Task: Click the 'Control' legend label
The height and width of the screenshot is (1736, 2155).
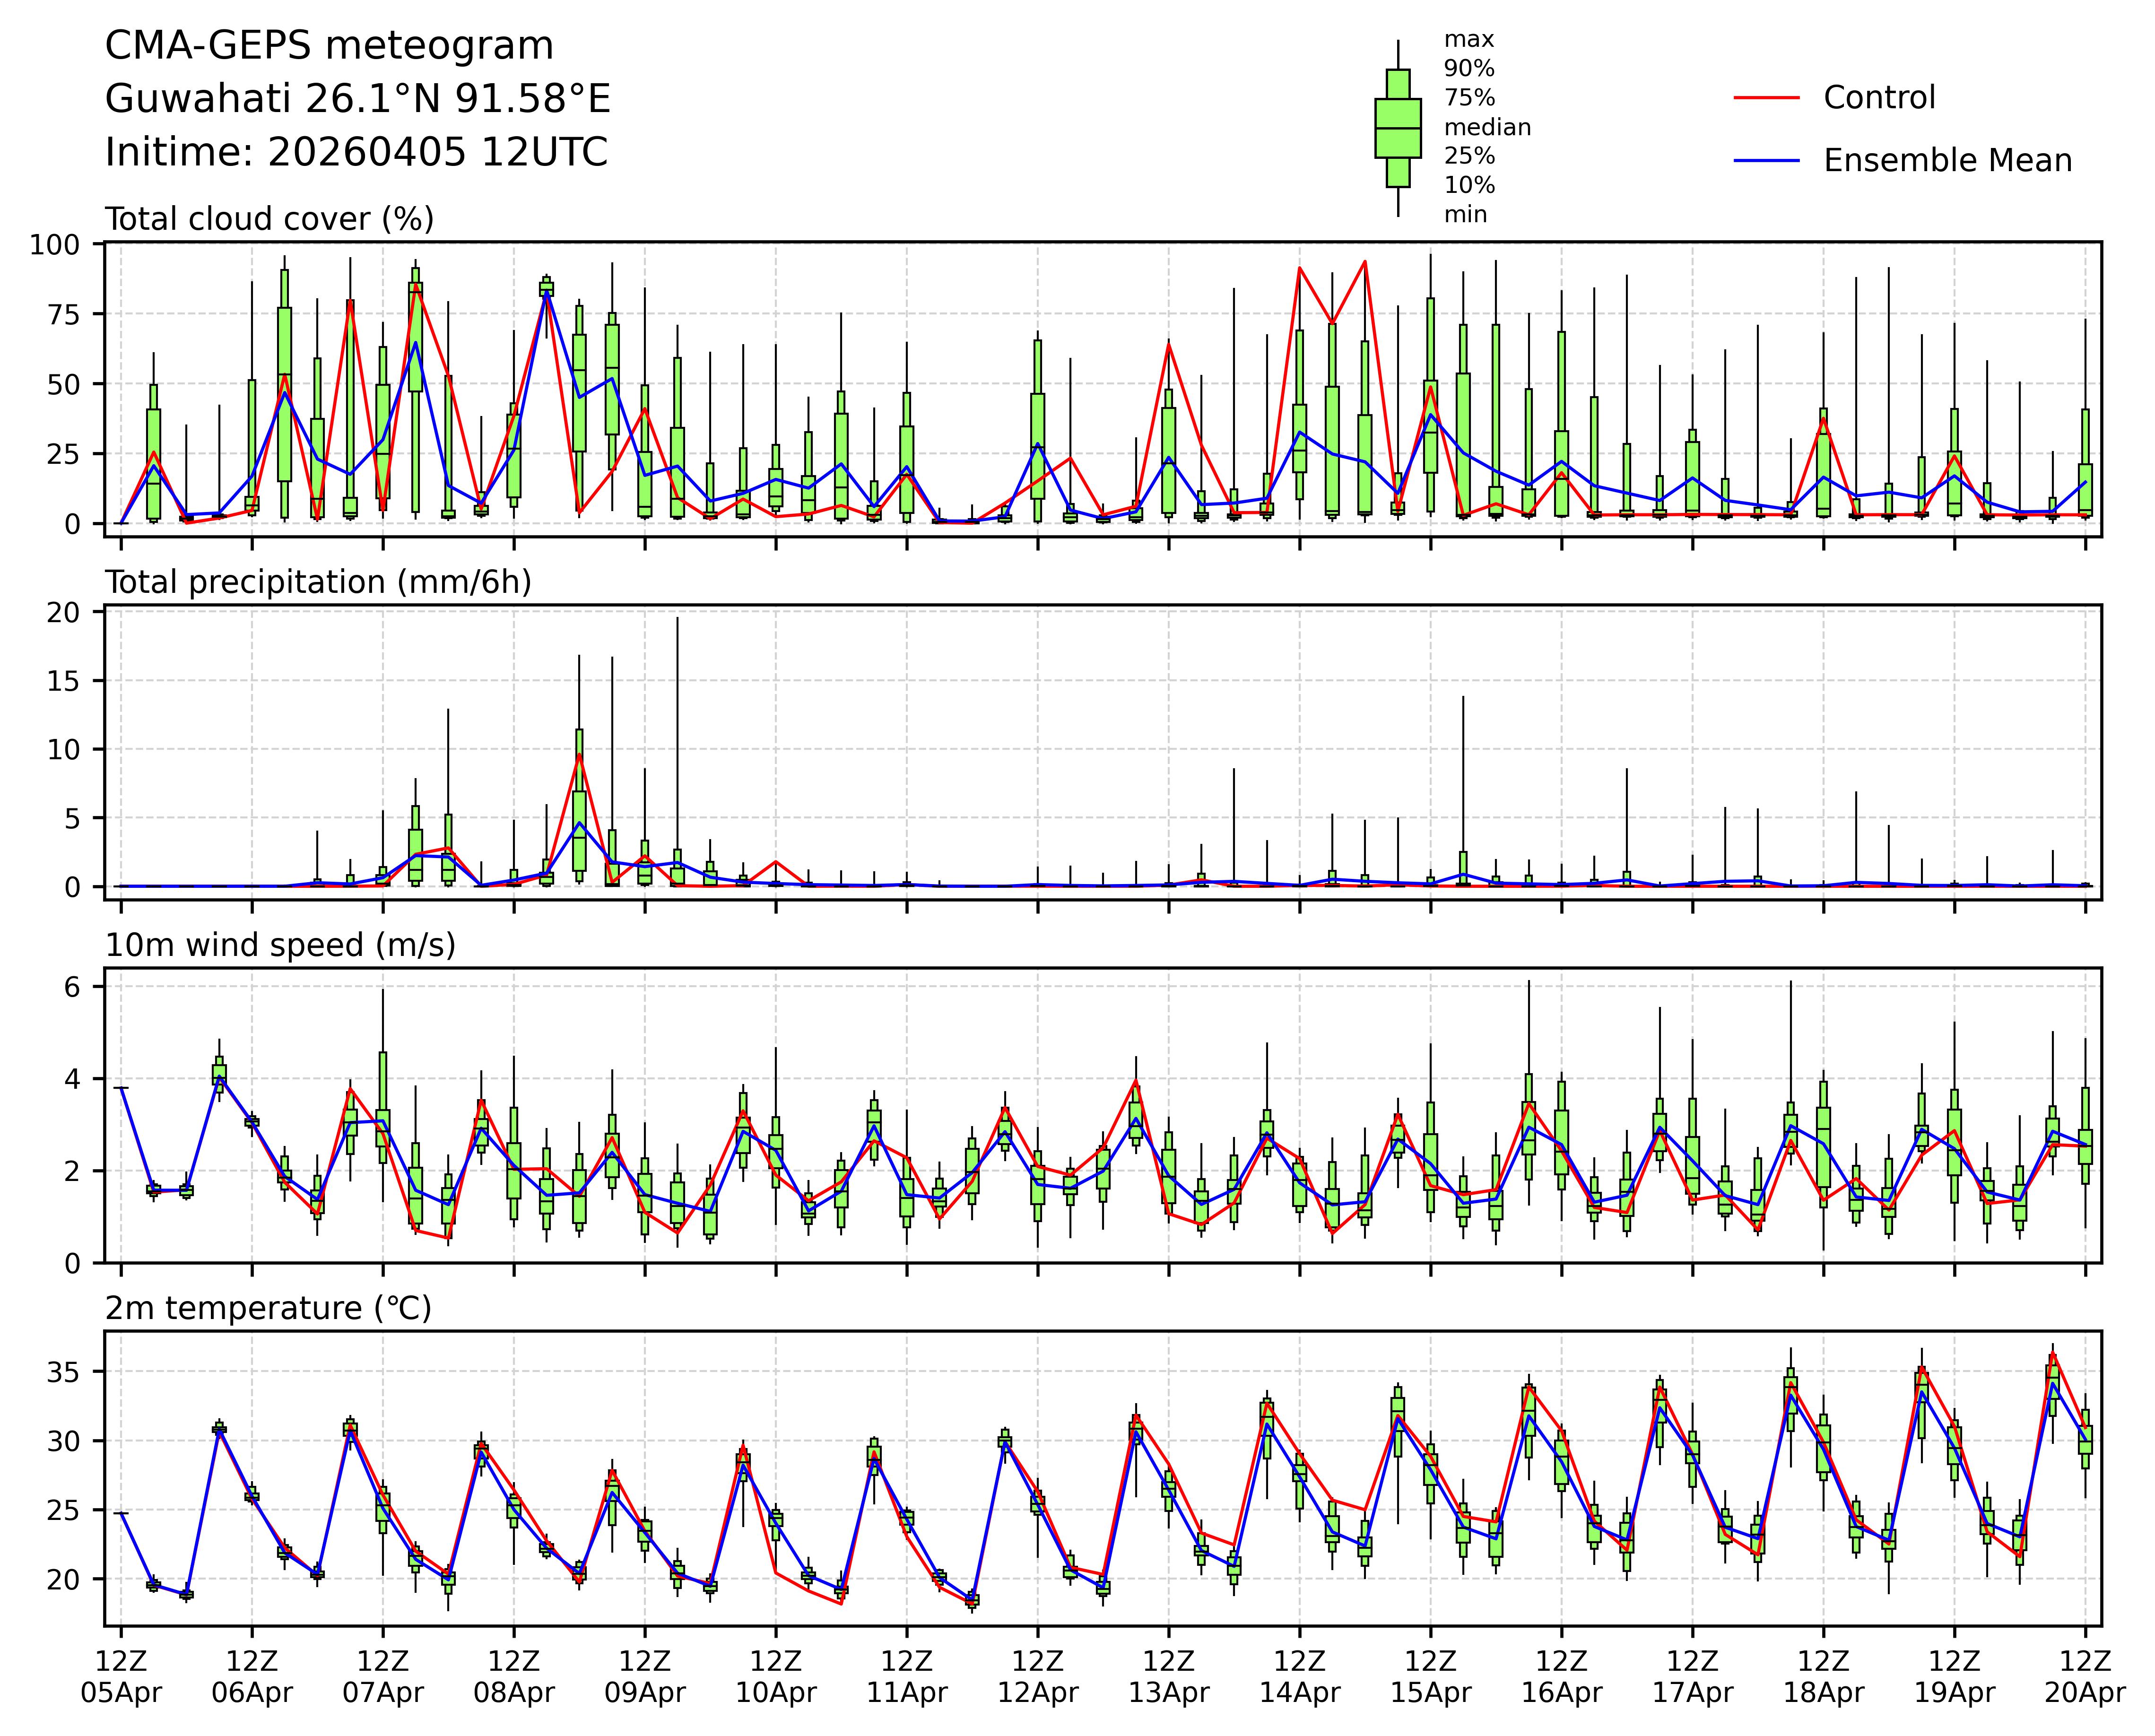Action: (x=1879, y=98)
